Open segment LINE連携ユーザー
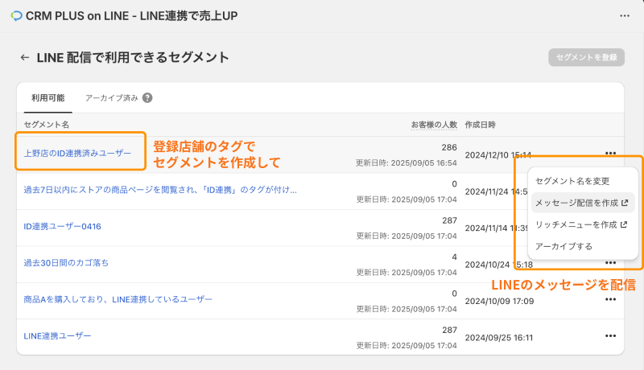The height and width of the screenshot is (370, 644). pyautogui.click(x=57, y=336)
